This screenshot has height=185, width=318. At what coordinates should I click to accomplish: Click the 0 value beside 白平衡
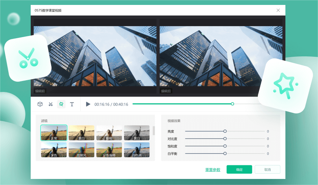(268, 154)
